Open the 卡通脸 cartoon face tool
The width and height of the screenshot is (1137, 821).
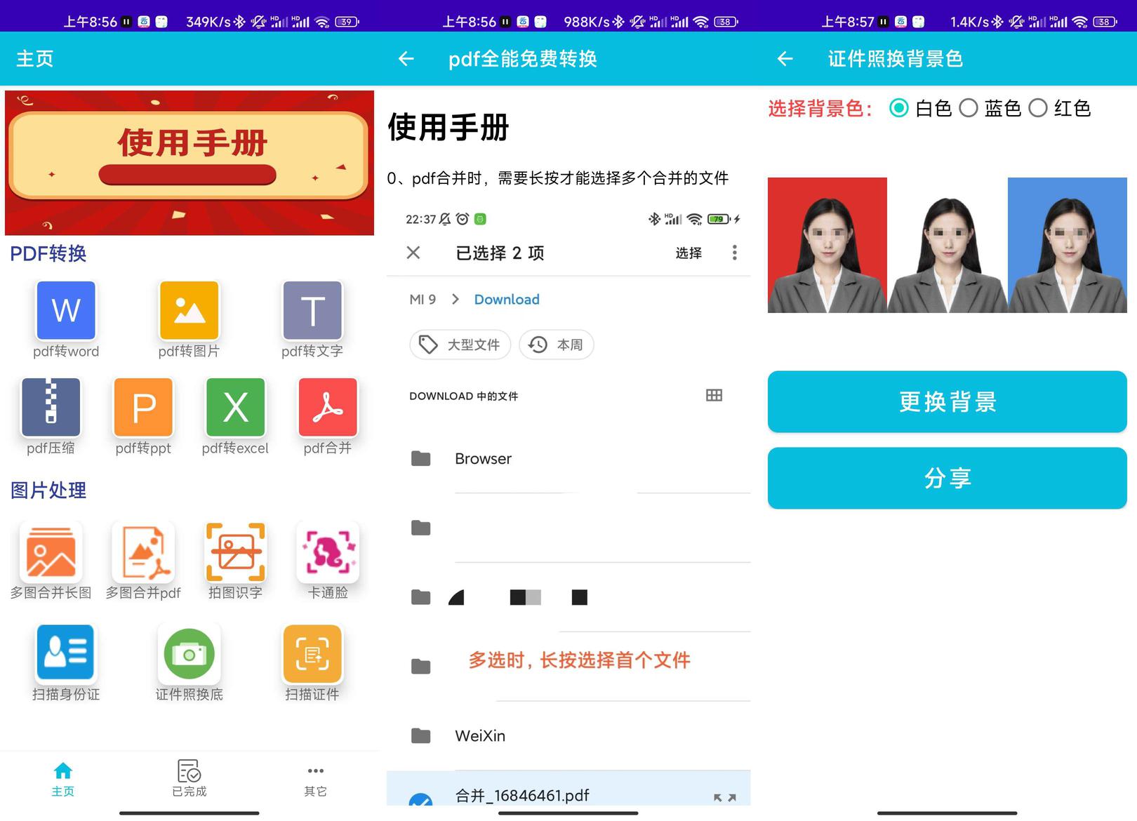pyautogui.click(x=328, y=552)
